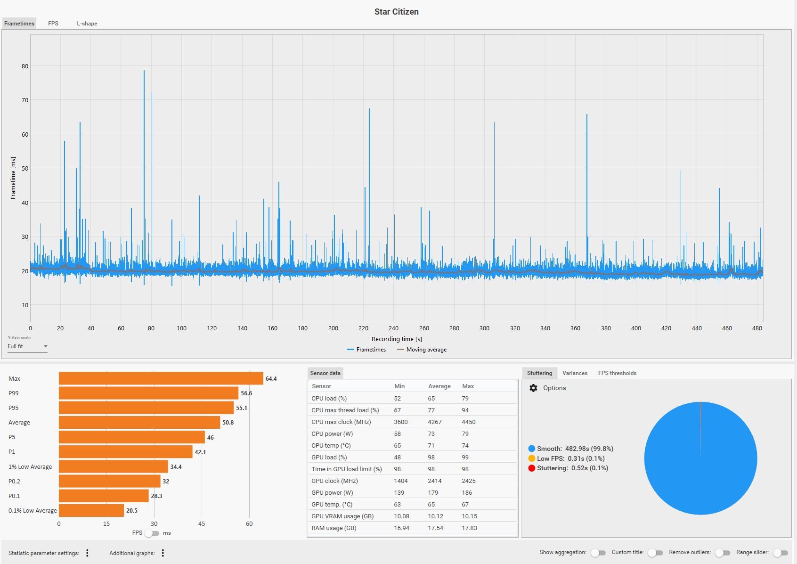Click the P99 bar labeled 56.6
The height and width of the screenshot is (564, 797).
(x=148, y=393)
